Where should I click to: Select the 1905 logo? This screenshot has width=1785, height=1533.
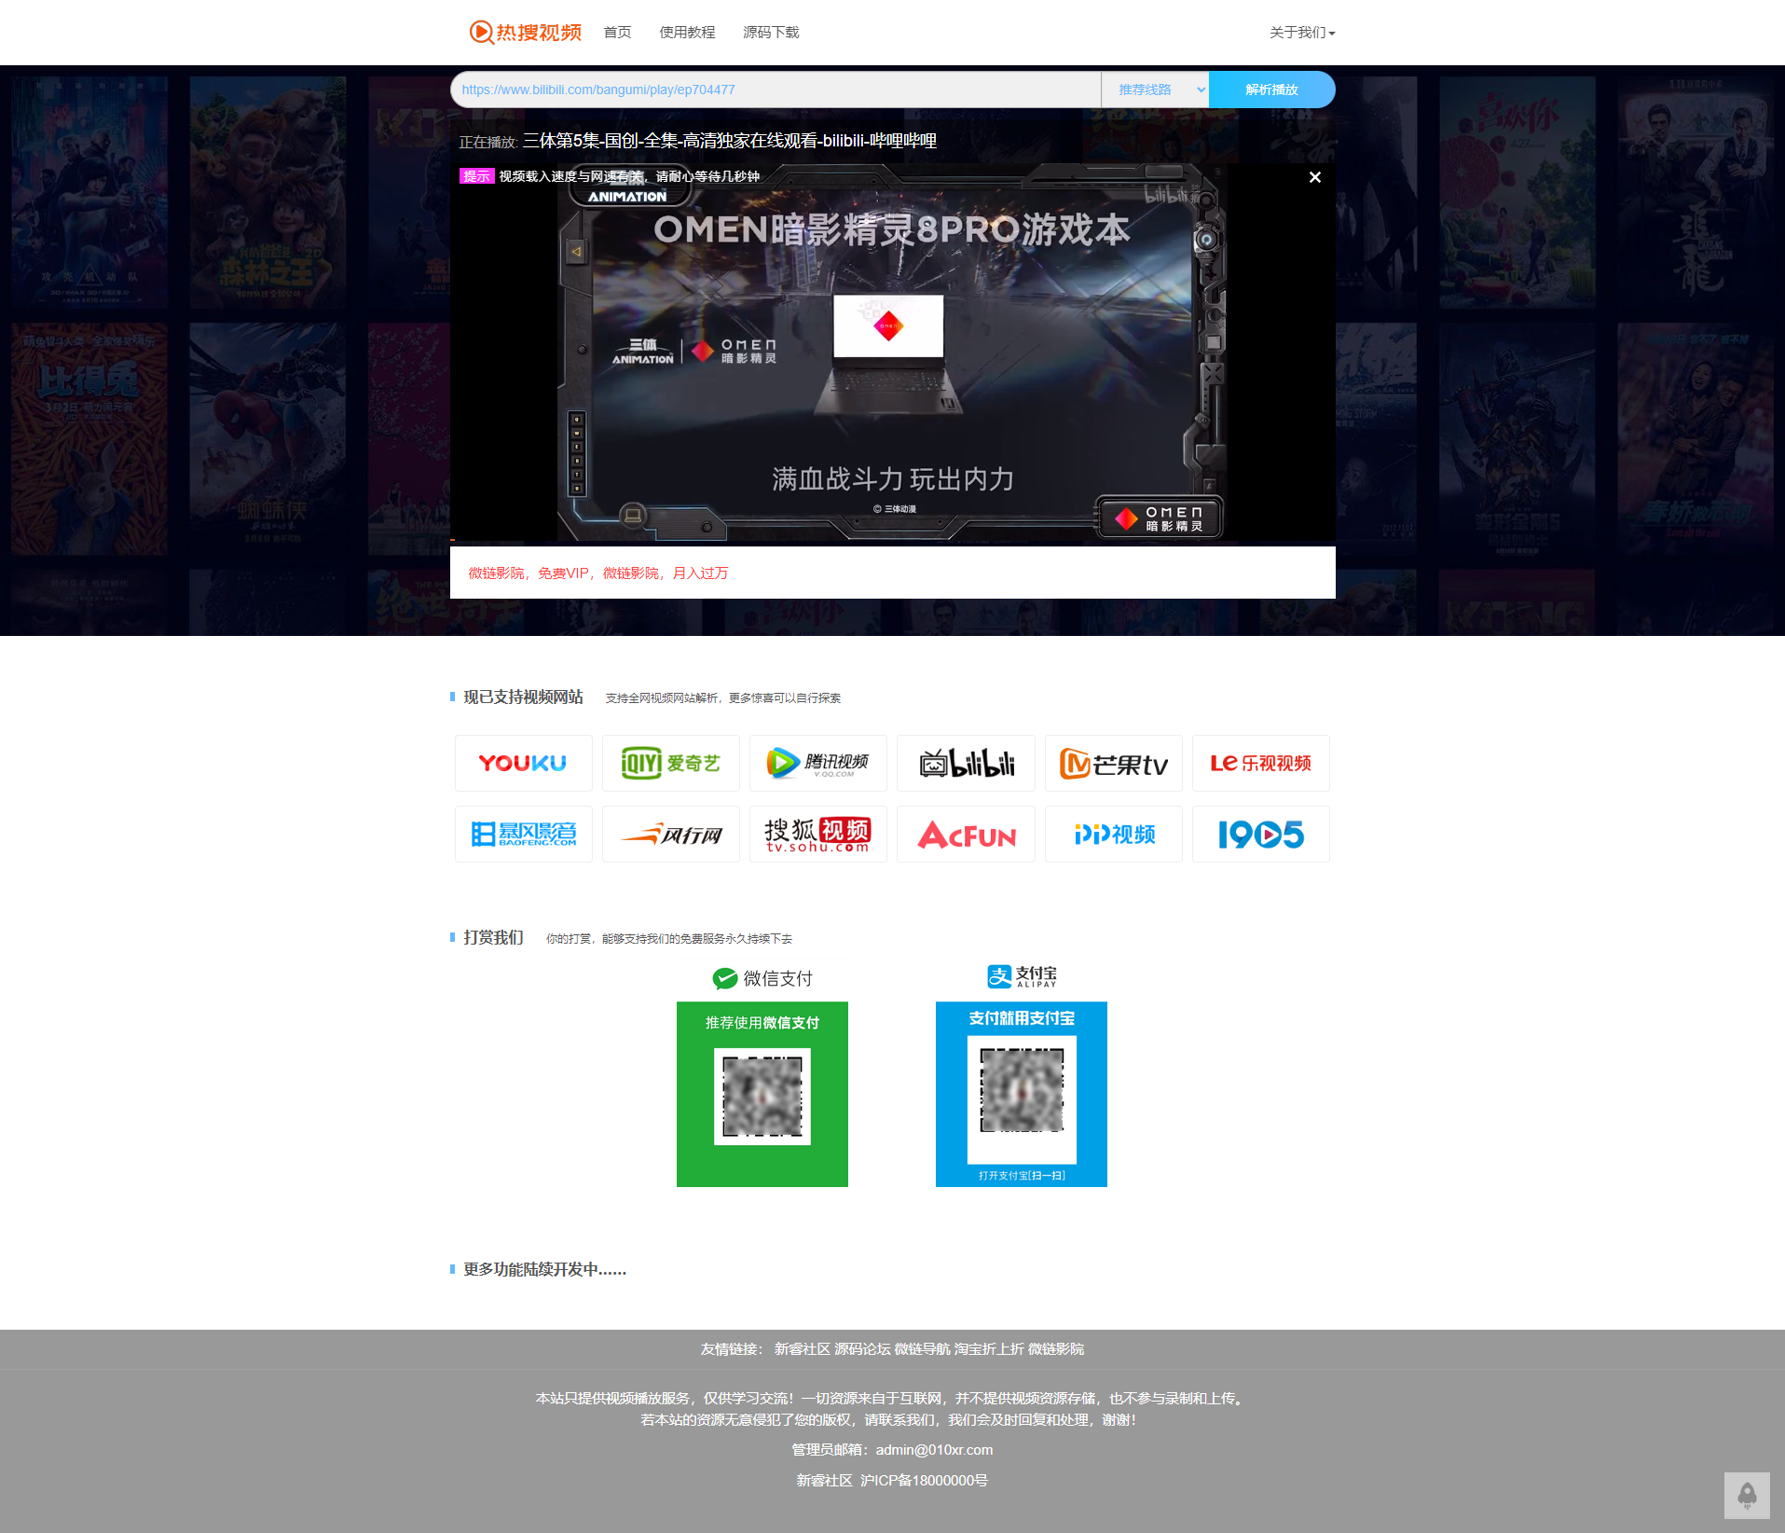coord(1260,834)
